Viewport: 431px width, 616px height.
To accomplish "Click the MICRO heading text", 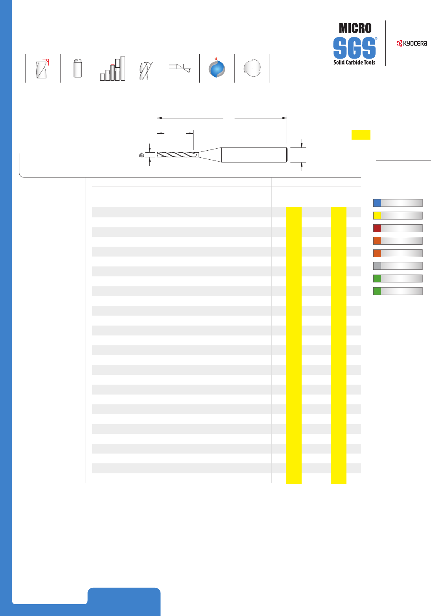I will [x=355, y=28].
